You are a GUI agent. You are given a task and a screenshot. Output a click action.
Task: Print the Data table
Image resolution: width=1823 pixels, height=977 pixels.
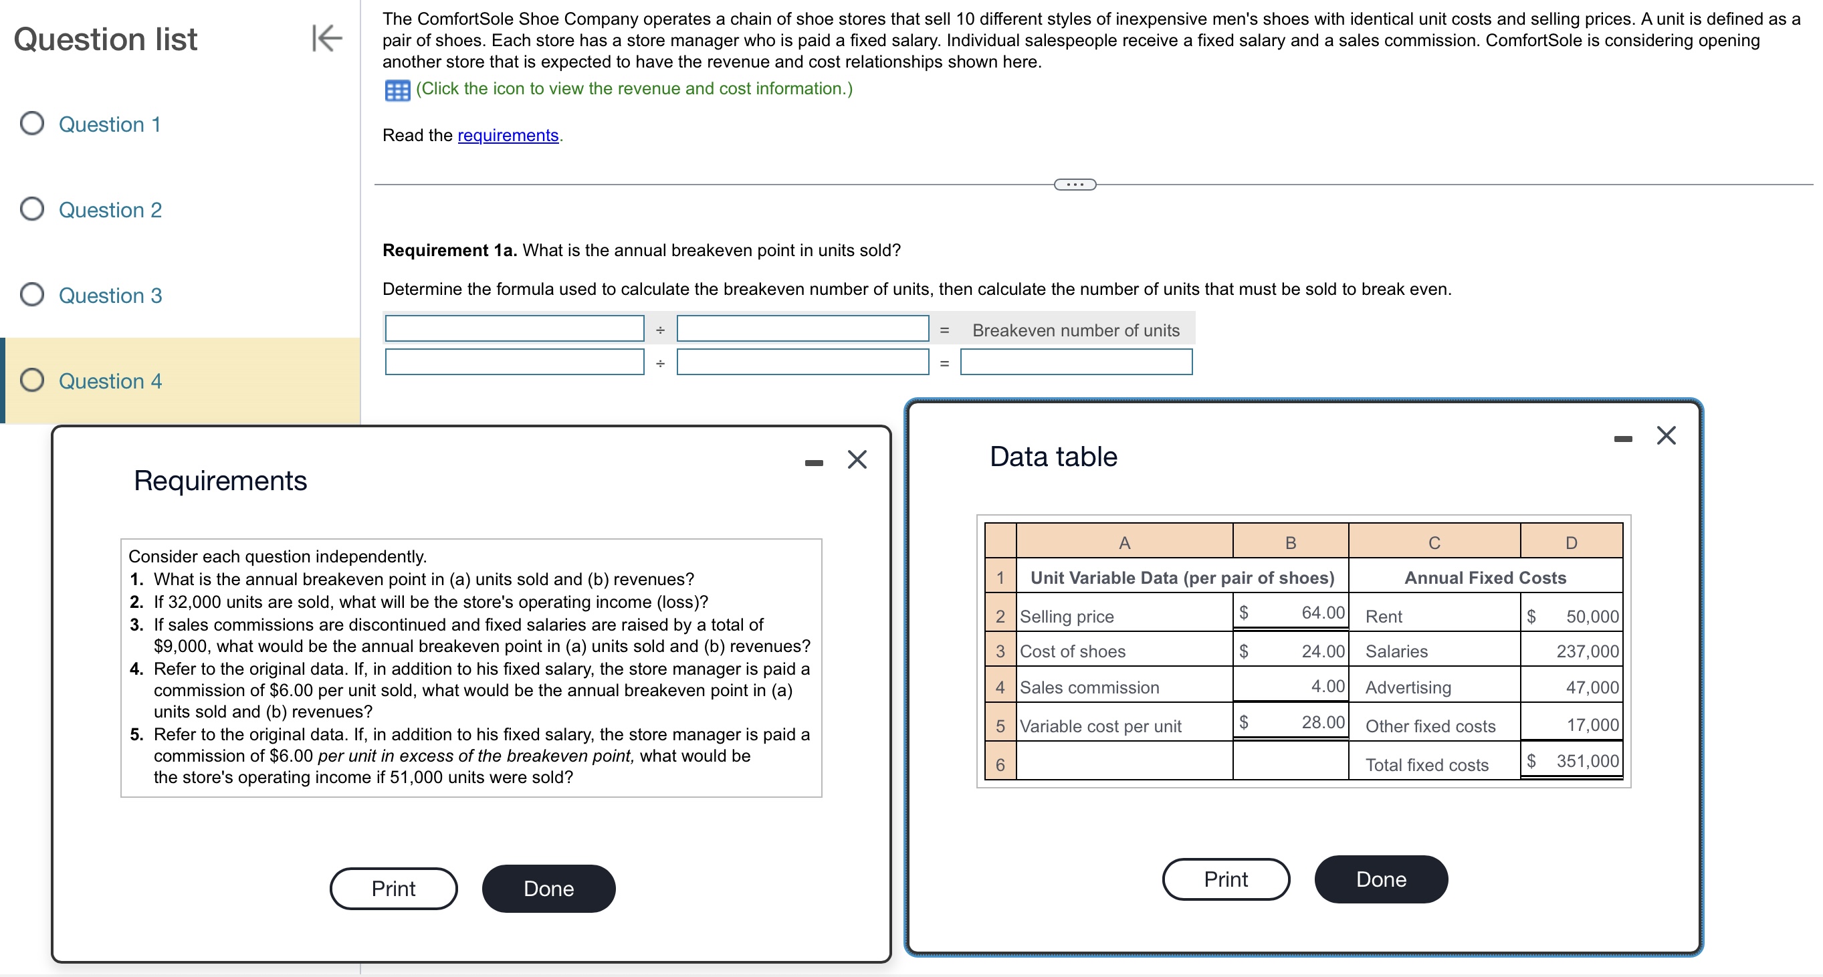click(1225, 879)
